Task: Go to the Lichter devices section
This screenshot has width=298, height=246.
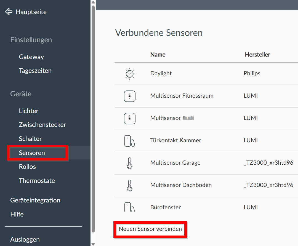Action: point(28,111)
